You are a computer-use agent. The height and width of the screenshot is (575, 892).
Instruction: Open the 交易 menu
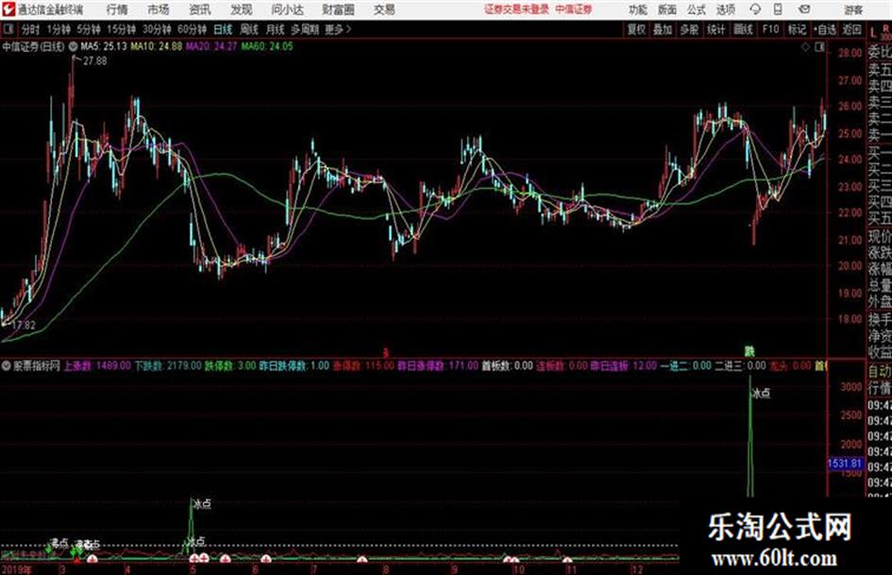(x=384, y=9)
